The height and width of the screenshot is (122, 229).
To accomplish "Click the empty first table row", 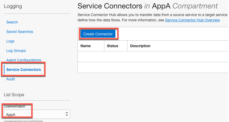I will tap(152, 57).
